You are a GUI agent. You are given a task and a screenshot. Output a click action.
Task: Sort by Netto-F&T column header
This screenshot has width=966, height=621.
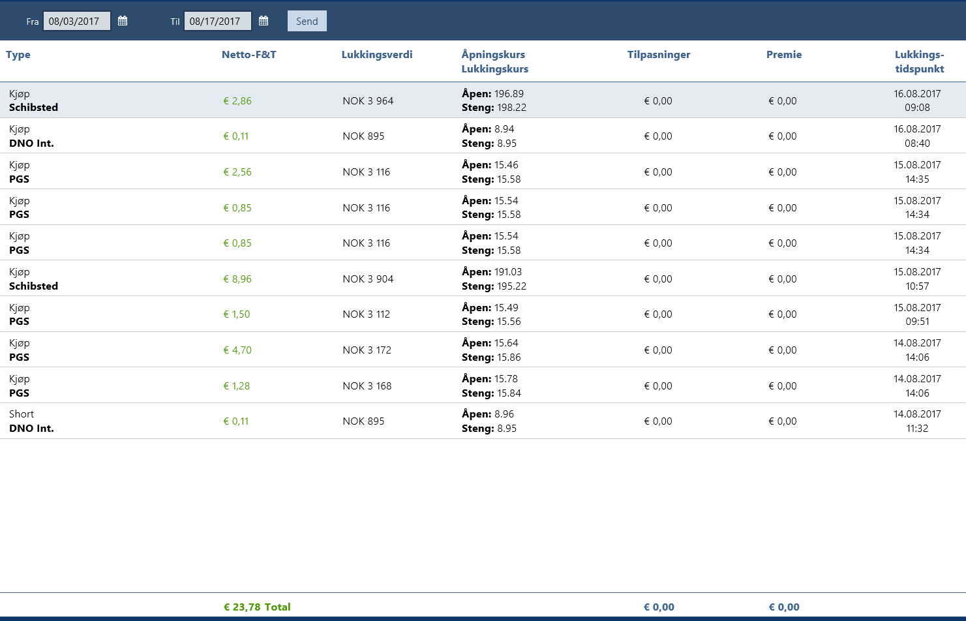click(249, 55)
